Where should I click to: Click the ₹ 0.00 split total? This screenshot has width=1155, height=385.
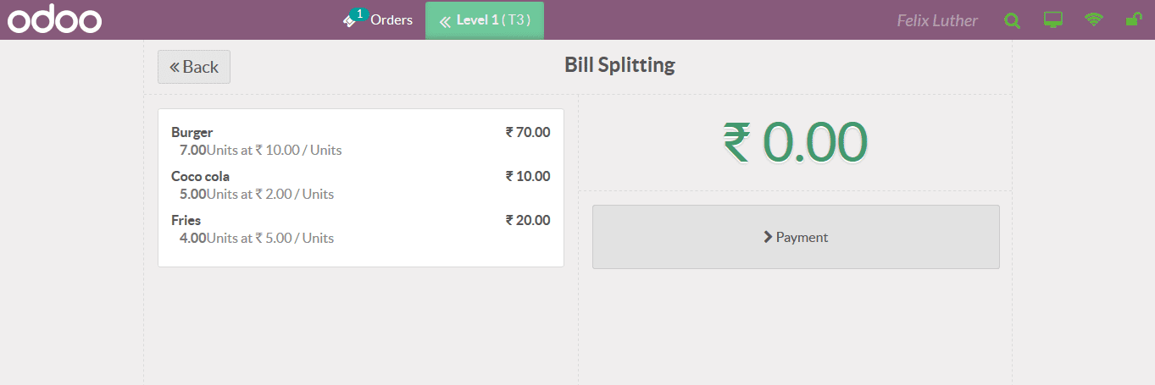click(795, 141)
